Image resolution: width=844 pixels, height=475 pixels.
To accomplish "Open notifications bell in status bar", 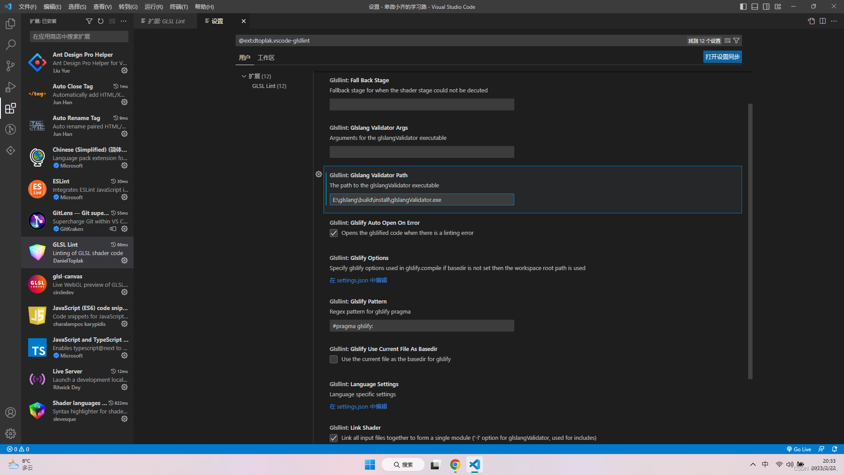I will pos(834,449).
